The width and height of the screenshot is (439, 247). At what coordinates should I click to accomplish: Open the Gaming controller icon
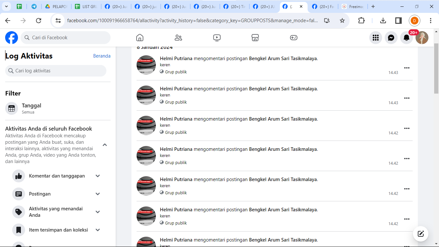click(x=294, y=38)
